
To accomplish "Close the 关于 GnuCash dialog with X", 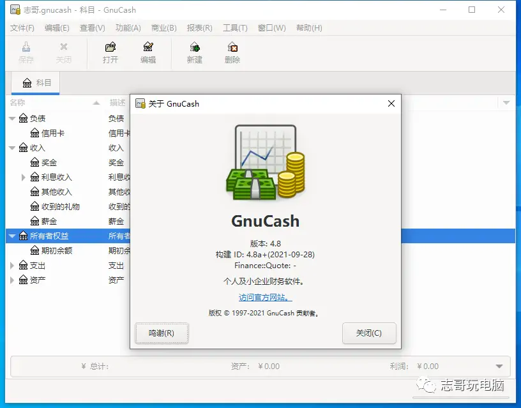I will tap(391, 103).
